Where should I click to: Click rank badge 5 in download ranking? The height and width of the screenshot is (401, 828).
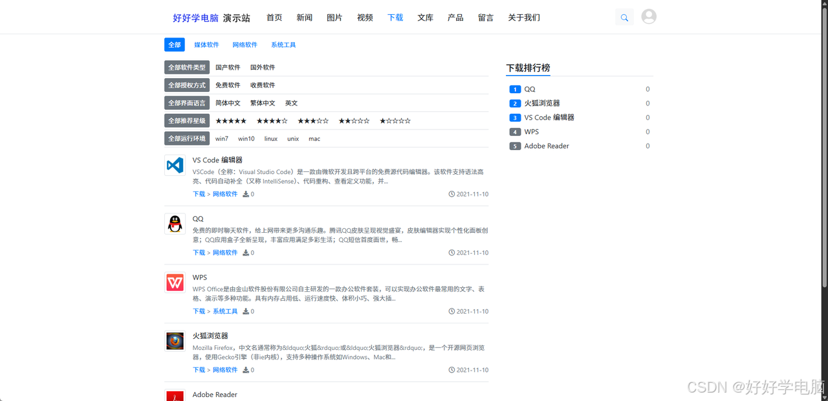pyautogui.click(x=515, y=146)
